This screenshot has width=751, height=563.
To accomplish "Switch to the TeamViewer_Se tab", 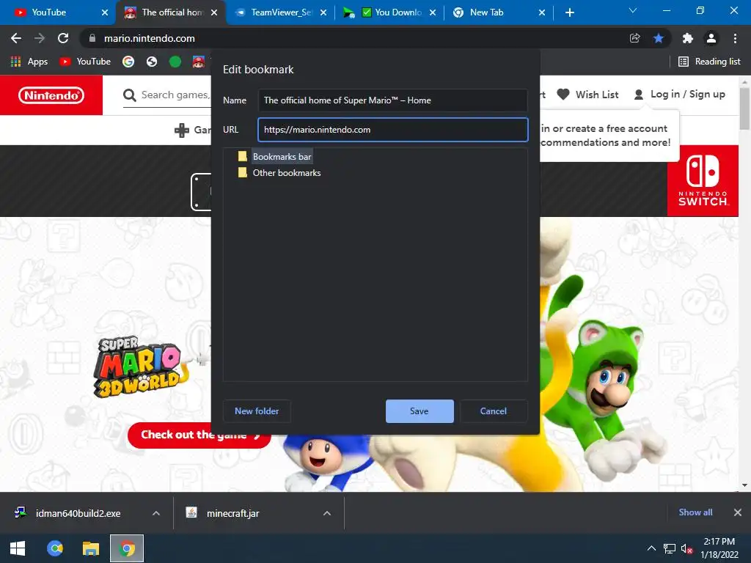I will pos(281,12).
